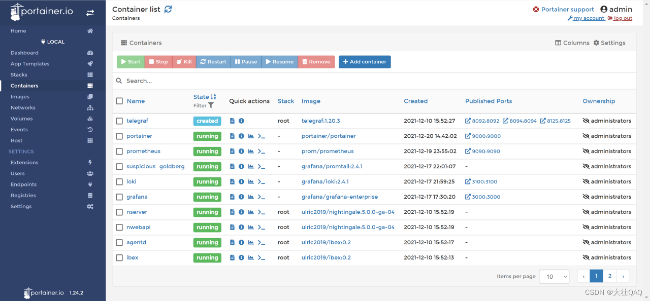Sort by the Ownership column header
The image size is (650, 301).
pyautogui.click(x=599, y=101)
